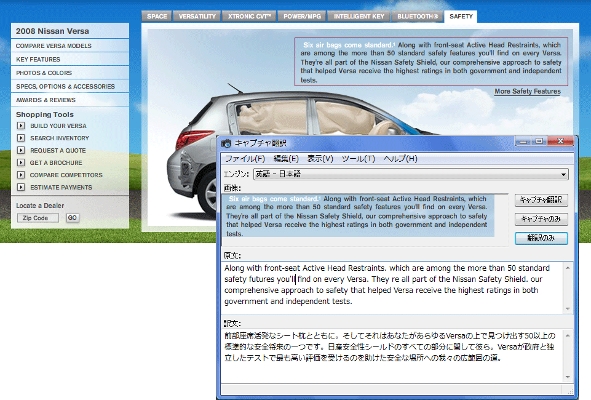591x400 pixels.
Task: Click the arrow icon beside Request a Quote
Action: (x=21, y=151)
